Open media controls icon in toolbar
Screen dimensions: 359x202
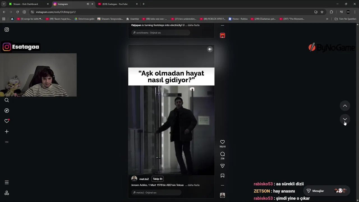(341, 12)
